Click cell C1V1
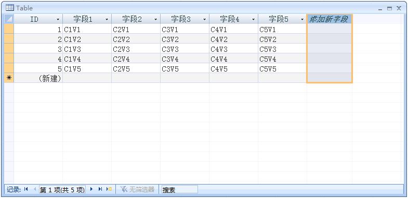 87,29
